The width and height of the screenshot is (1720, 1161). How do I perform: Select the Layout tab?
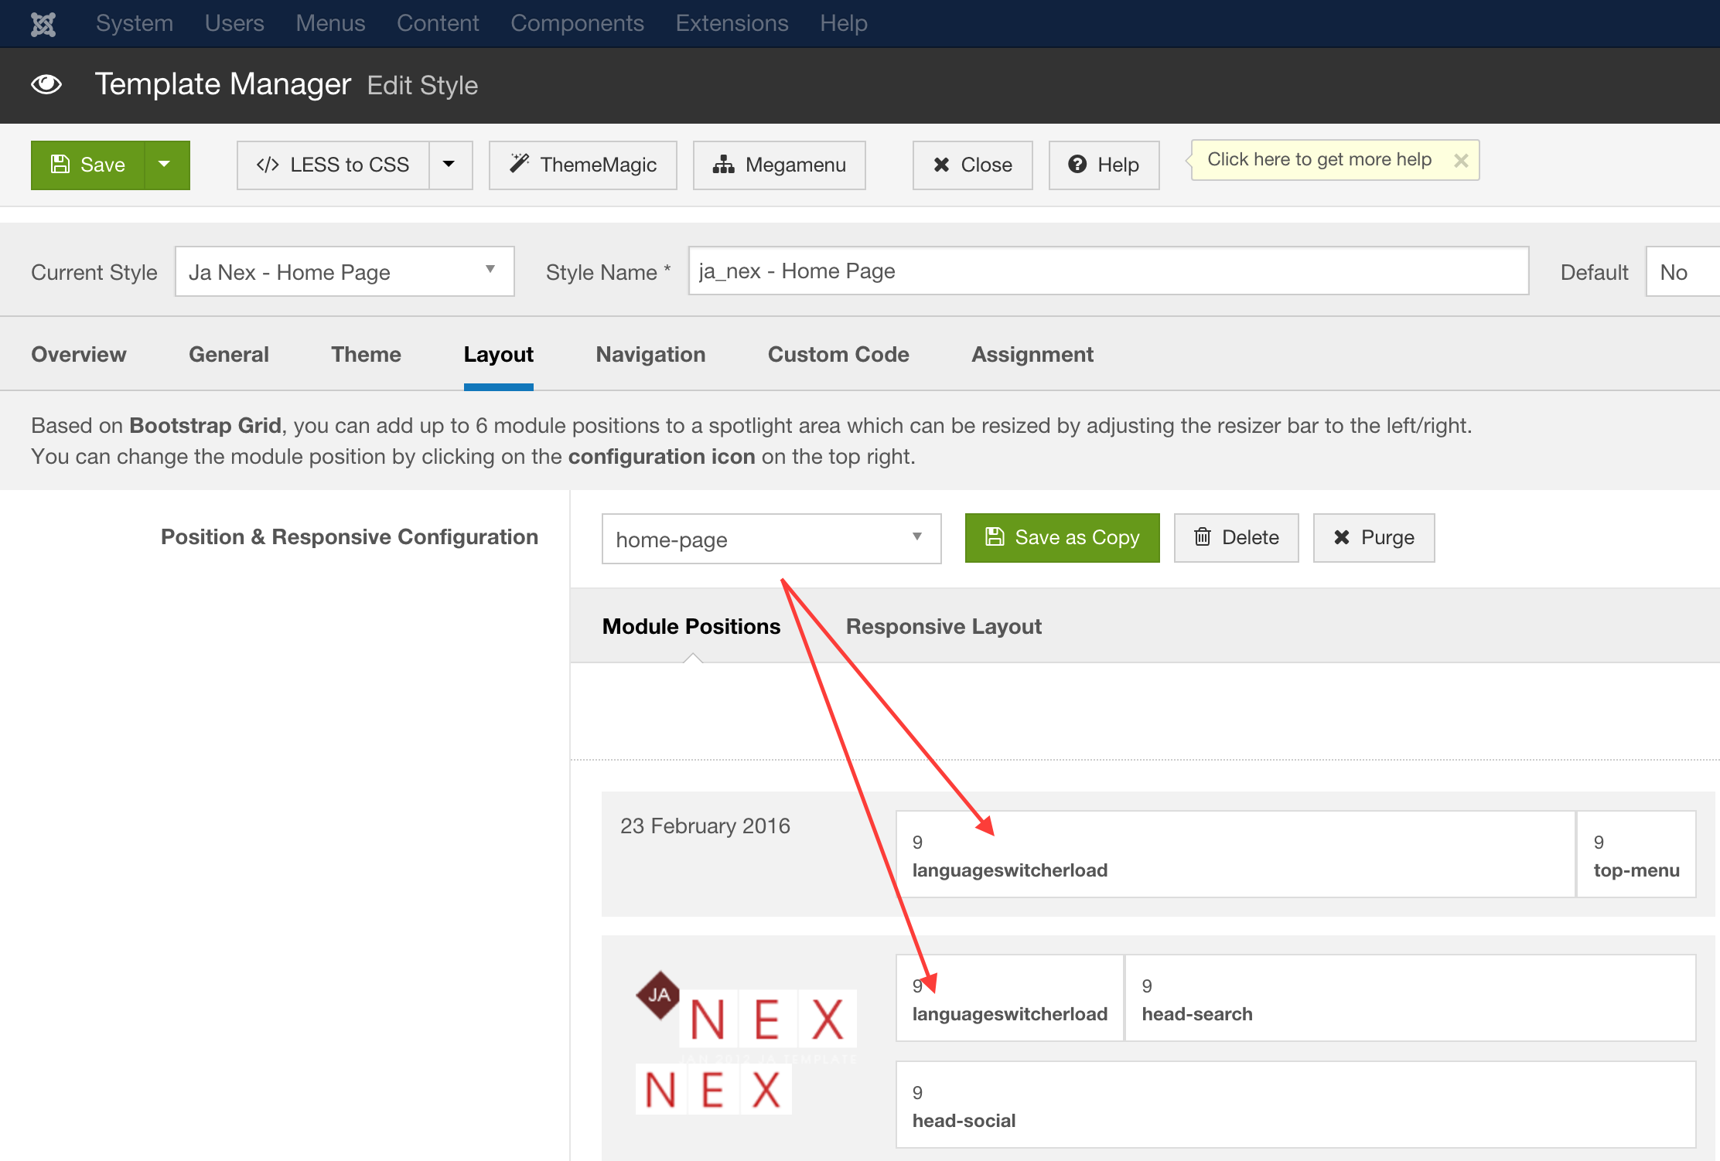click(499, 354)
